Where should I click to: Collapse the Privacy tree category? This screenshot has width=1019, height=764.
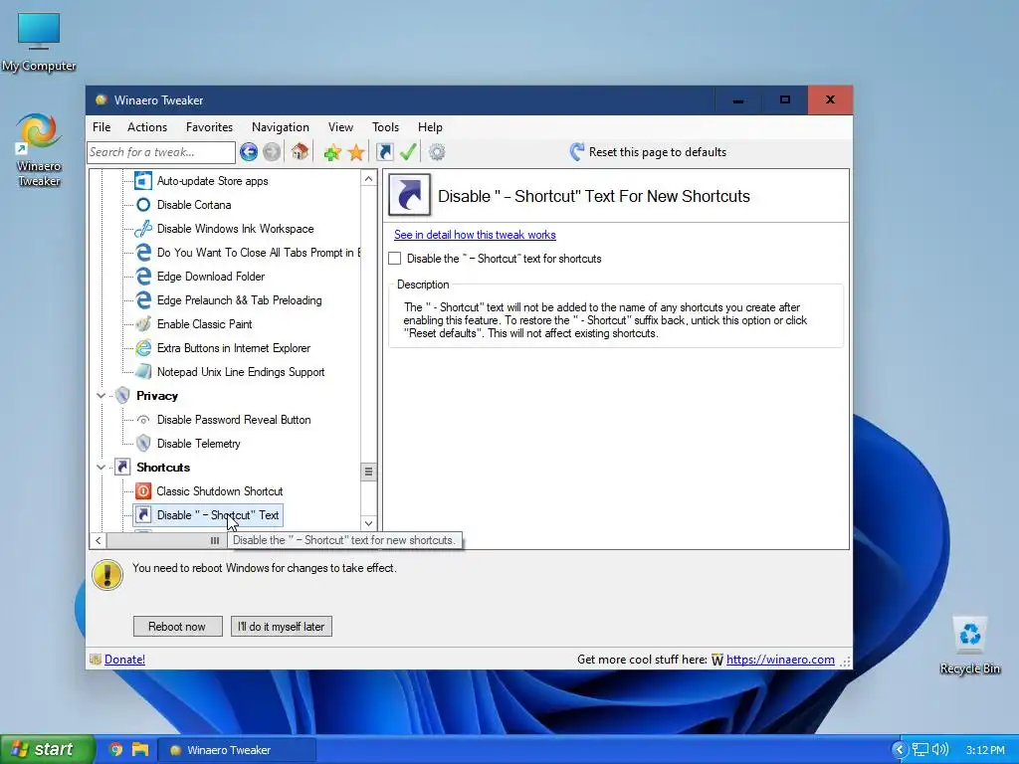[101, 396]
